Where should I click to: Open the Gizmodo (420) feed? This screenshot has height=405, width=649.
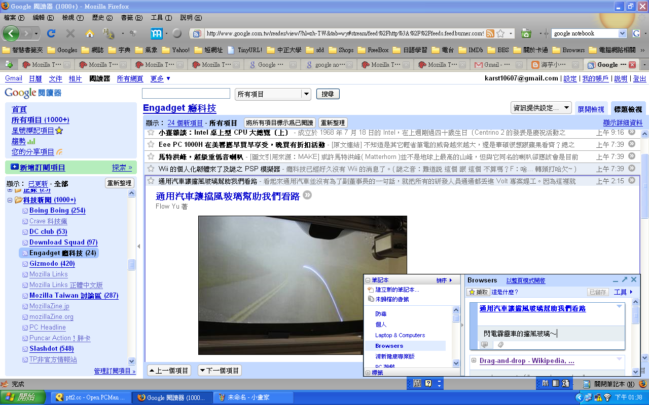tap(52, 264)
